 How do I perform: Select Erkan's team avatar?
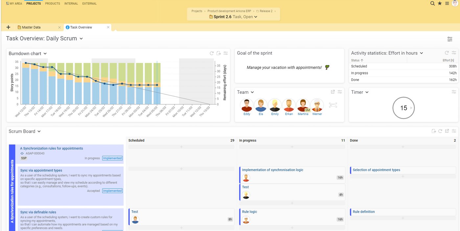coord(289,106)
